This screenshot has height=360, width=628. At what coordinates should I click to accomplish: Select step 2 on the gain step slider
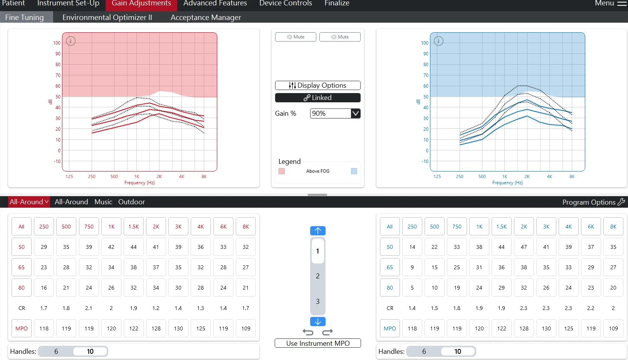point(318,276)
